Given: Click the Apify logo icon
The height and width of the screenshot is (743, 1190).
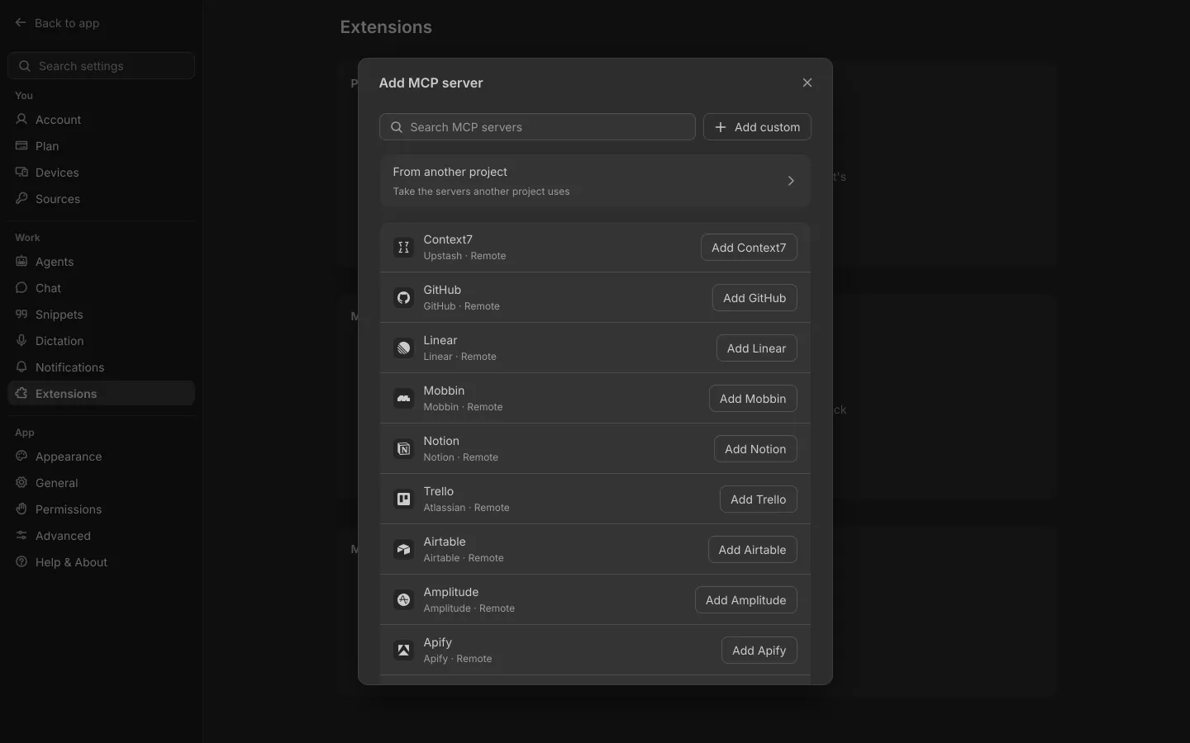Looking at the screenshot, I should [403, 650].
